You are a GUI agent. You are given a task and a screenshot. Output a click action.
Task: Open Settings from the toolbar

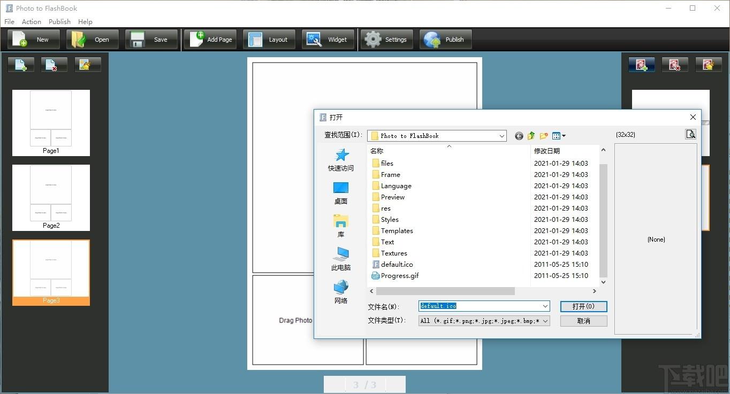[387, 40]
